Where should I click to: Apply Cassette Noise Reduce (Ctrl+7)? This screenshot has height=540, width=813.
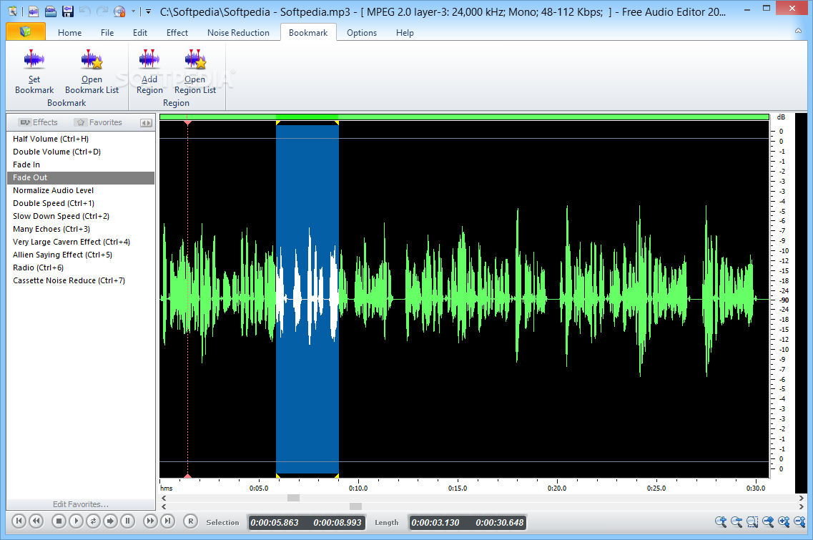click(81, 280)
